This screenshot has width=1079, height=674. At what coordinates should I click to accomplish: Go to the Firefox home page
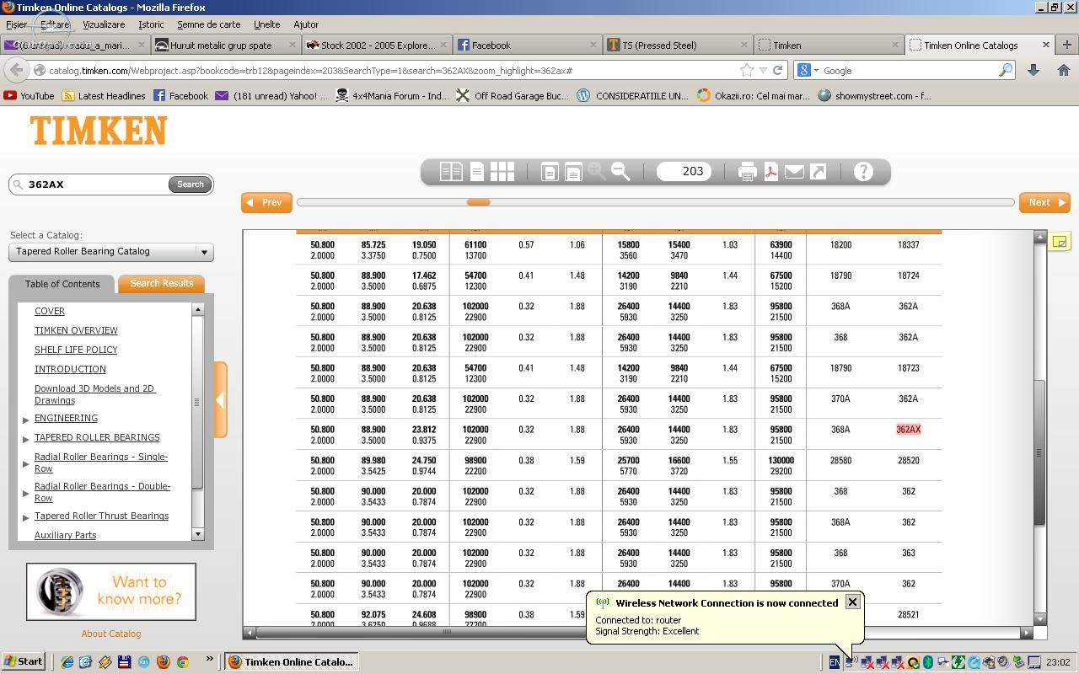pos(1064,71)
